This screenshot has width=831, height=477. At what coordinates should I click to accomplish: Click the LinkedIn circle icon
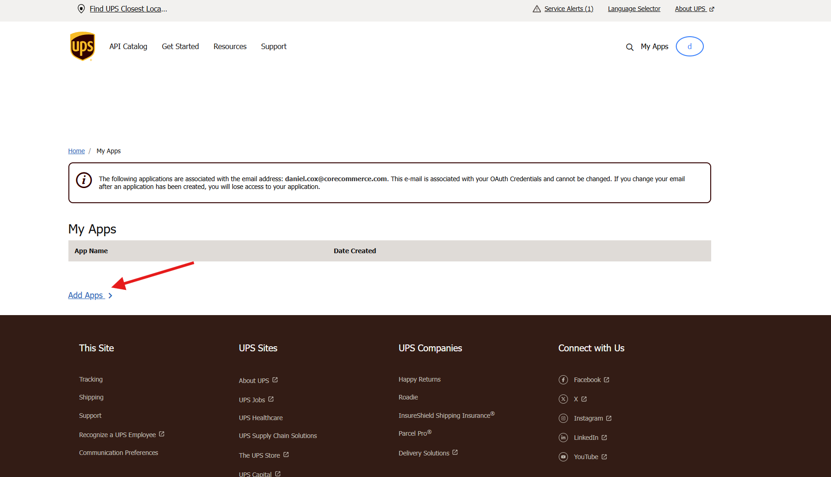click(563, 438)
